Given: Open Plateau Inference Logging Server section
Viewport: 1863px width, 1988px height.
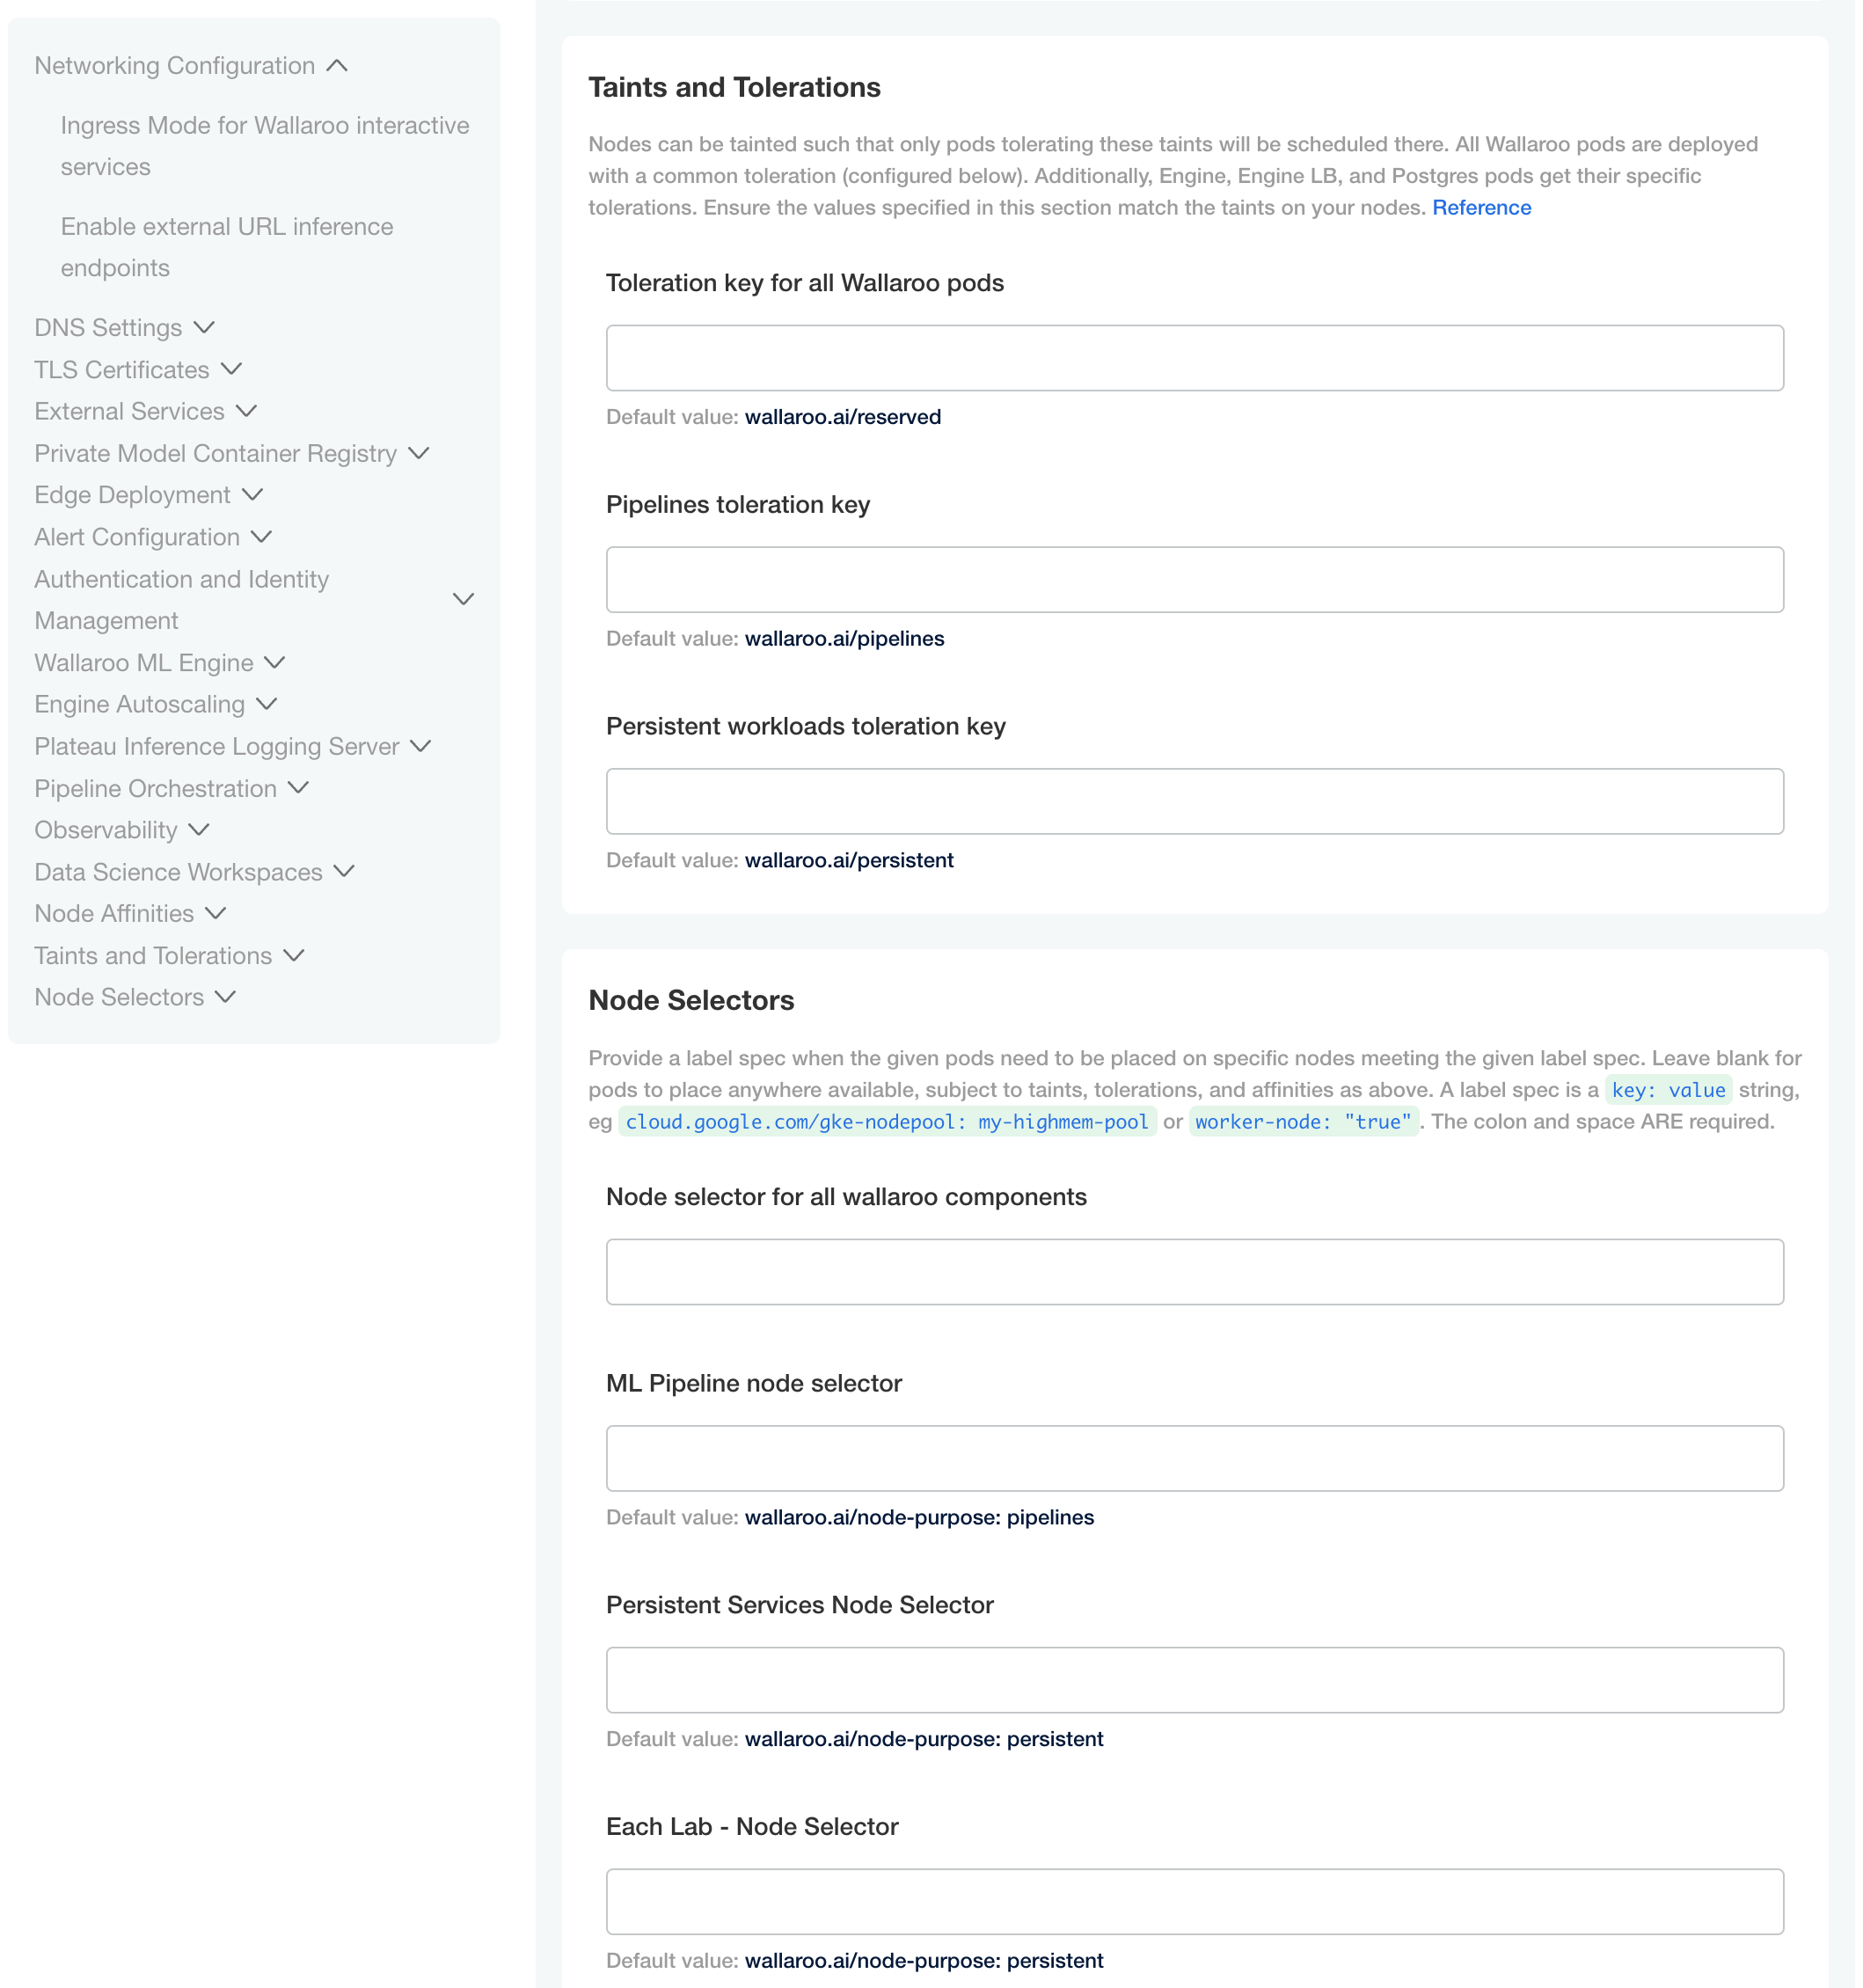Looking at the screenshot, I should [216, 746].
